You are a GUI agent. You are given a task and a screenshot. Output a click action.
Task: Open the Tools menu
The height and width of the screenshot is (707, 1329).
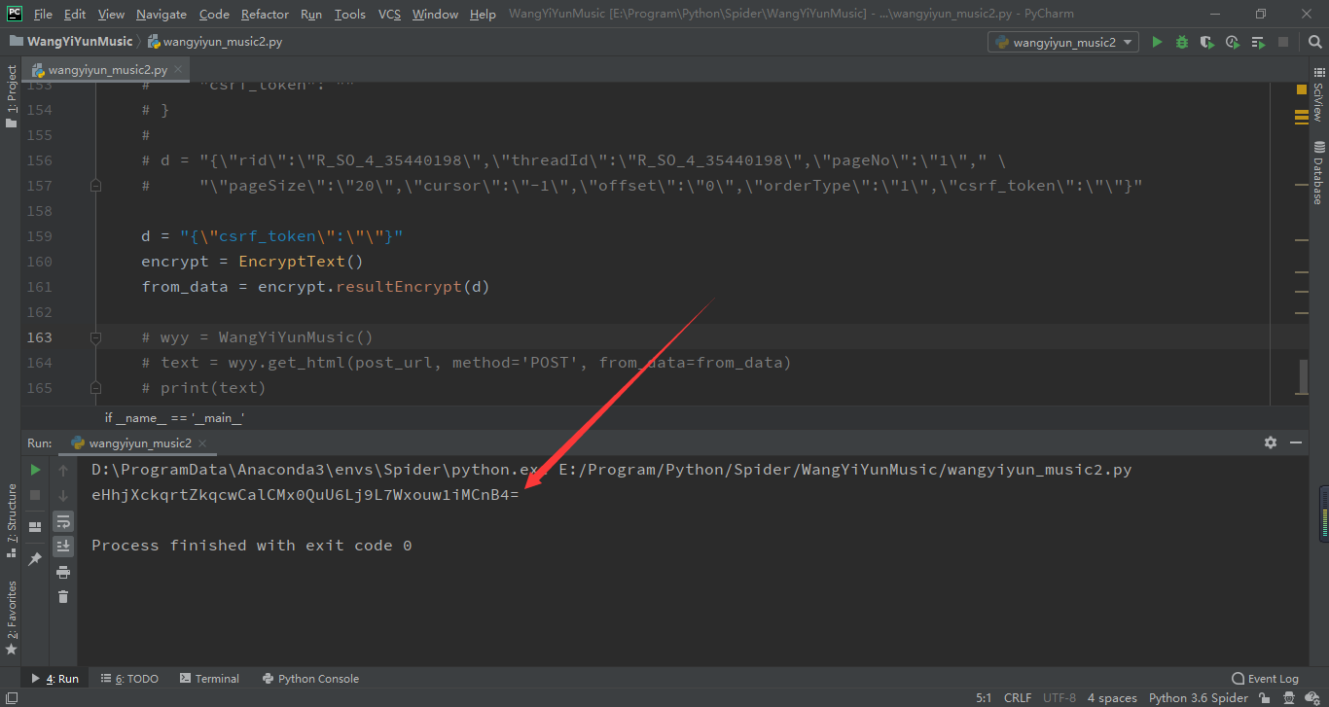click(x=349, y=14)
